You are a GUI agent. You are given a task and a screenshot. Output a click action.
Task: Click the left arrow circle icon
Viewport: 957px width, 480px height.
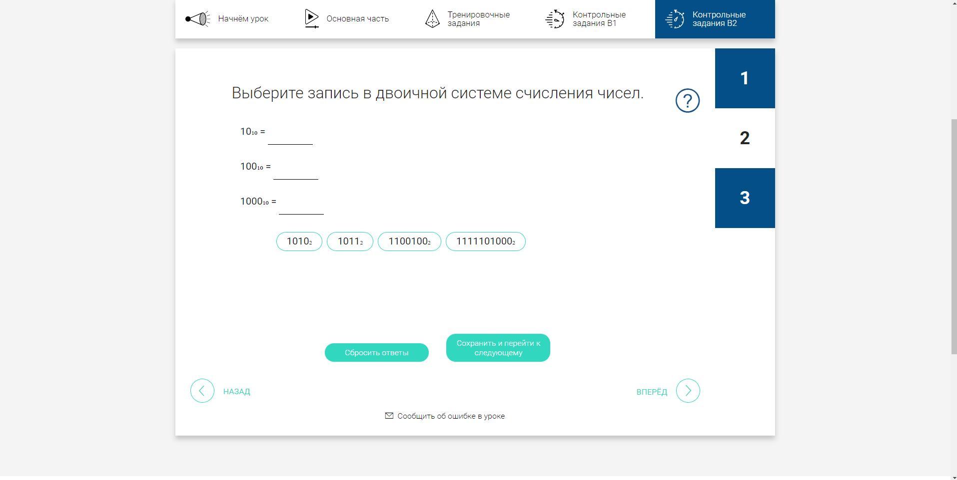202,391
